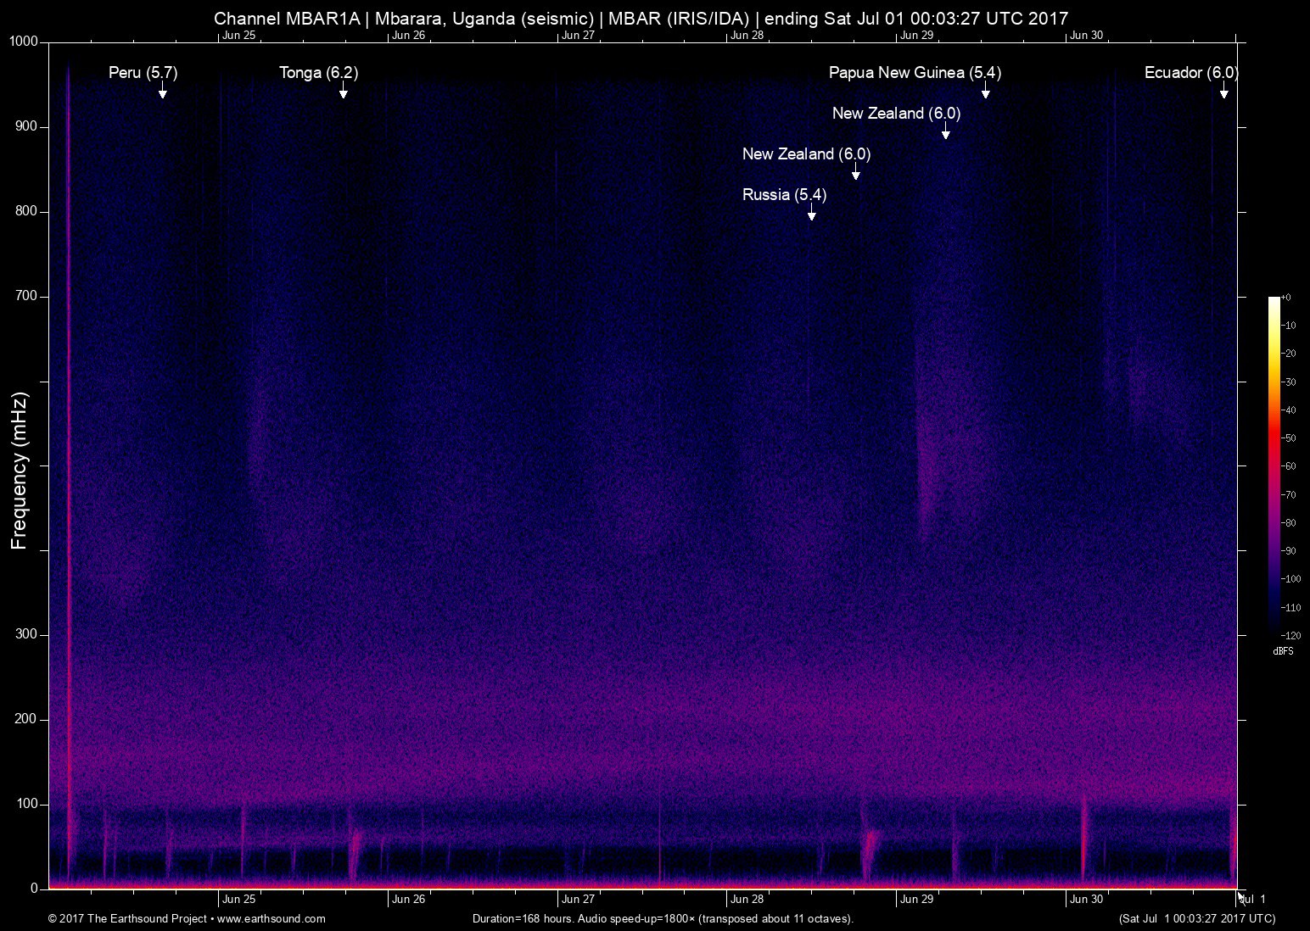
Task: Click the arrow marker below Tonga (6.2)
Action: tap(343, 92)
